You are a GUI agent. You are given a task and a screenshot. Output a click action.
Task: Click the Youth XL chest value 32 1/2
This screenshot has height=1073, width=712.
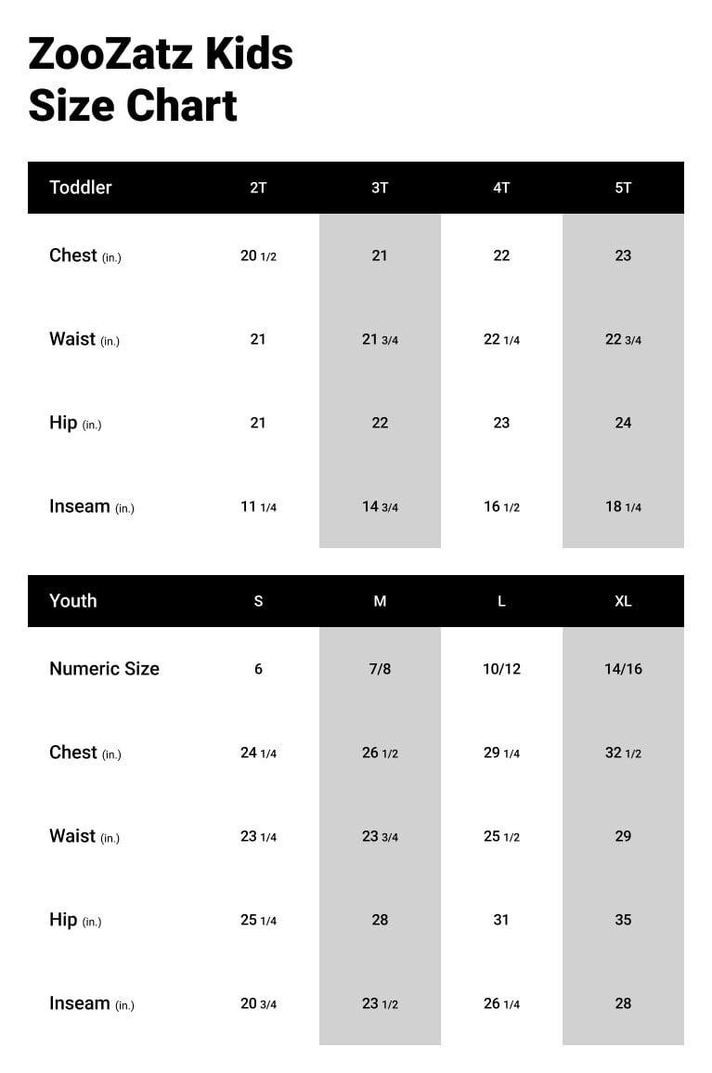click(x=623, y=752)
